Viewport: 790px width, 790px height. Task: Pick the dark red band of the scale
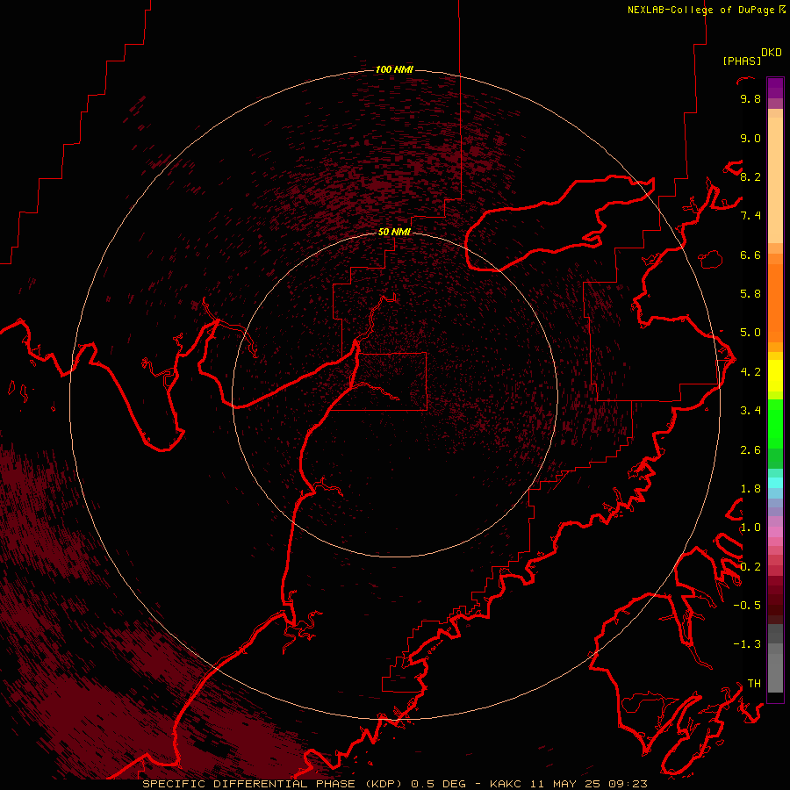click(775, 600)
